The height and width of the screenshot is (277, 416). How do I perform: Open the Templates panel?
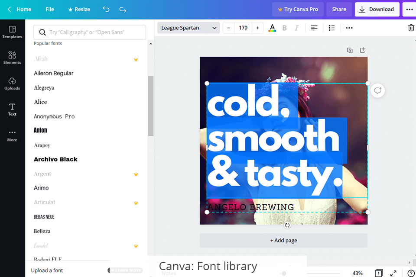(12, 32)
